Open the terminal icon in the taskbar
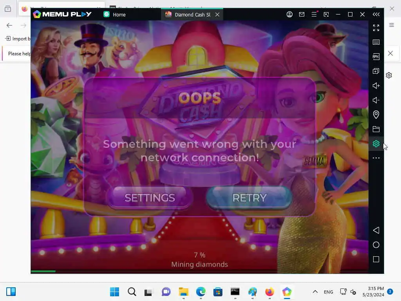Viewport: 401px width, 301px height. pyautogui.click(x=235, y=292)
